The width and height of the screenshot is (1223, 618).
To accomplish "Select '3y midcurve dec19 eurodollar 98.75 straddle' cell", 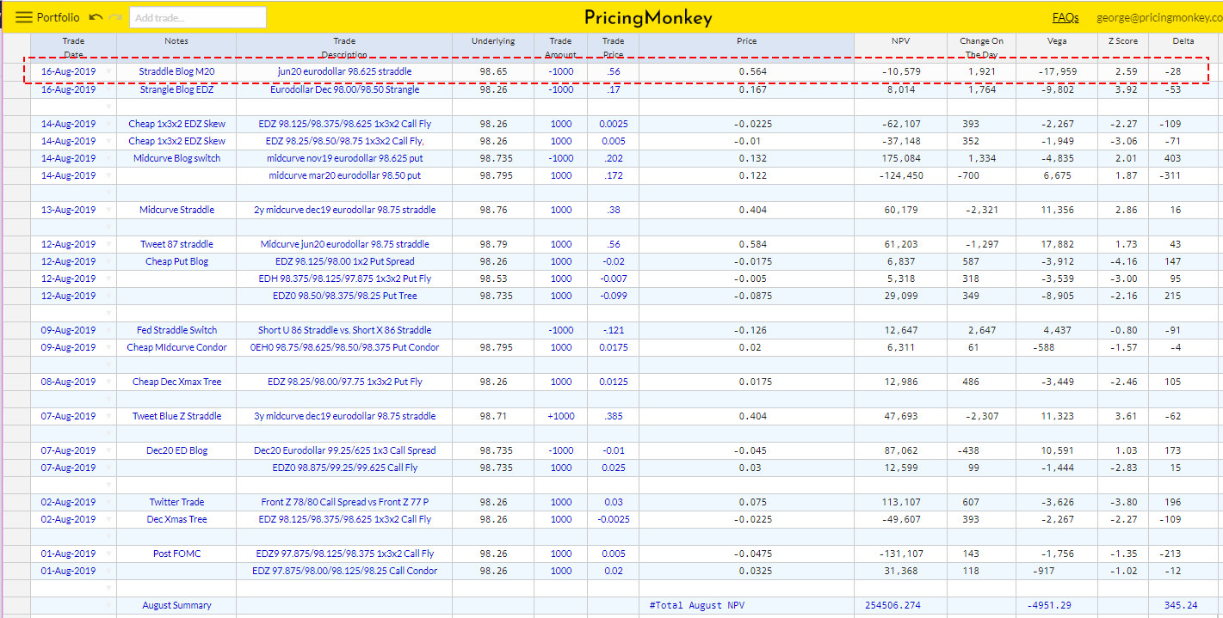I will [344, 416].
